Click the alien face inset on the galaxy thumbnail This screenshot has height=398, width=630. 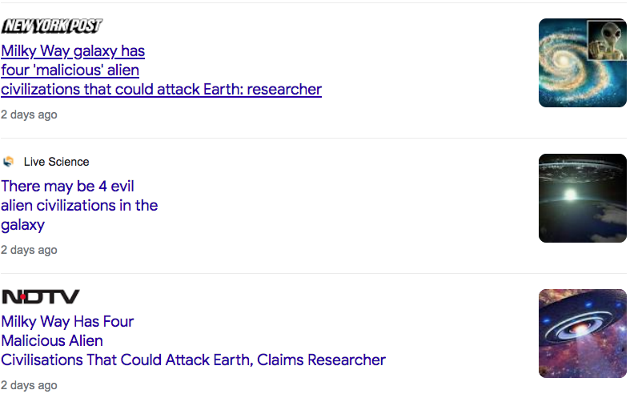point(607,40)
